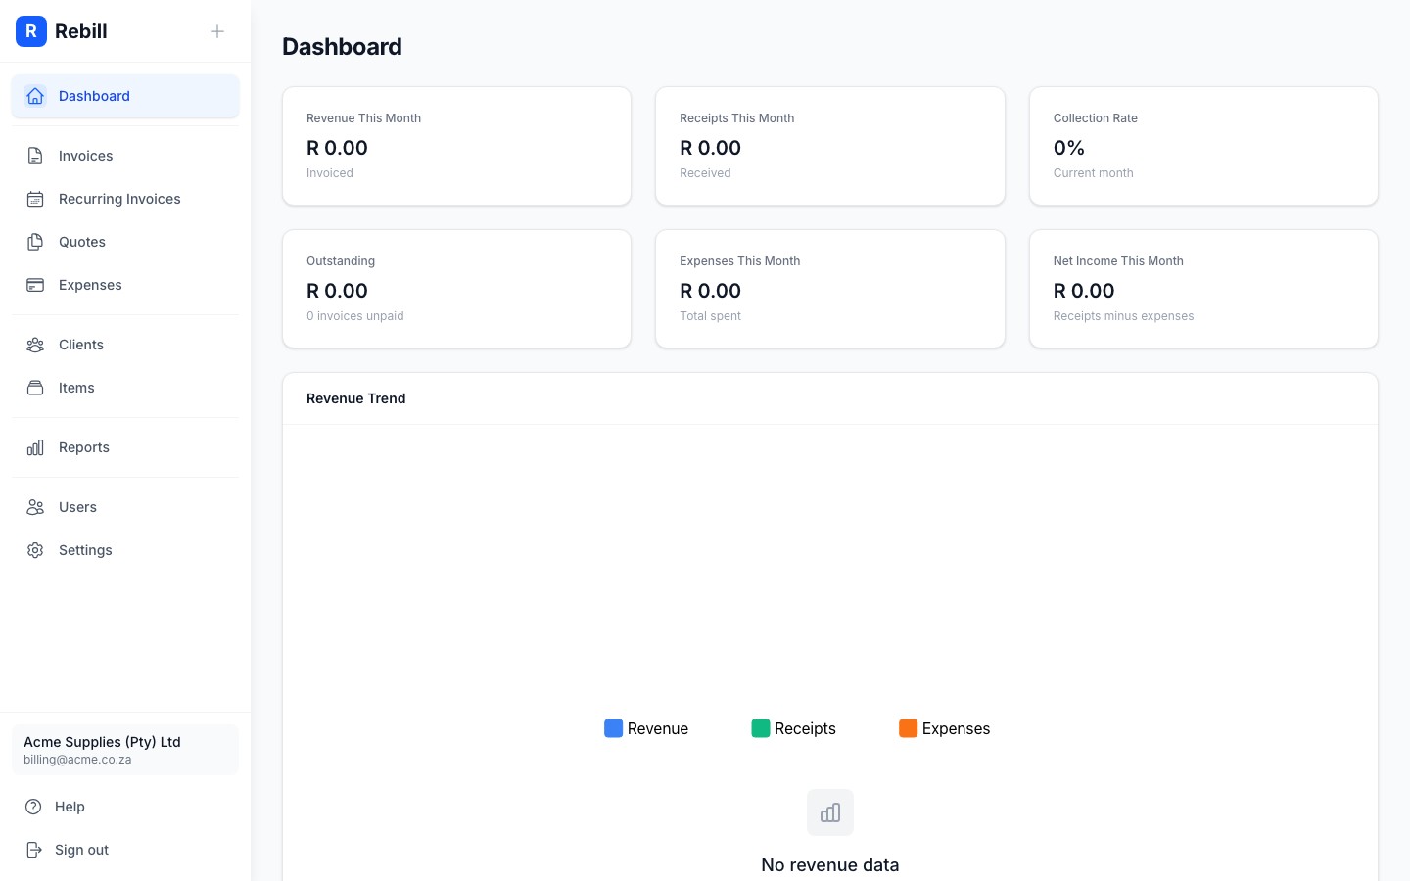Sign out of the application
This screenshot has height=881, width=1410.
click(81, 850)
